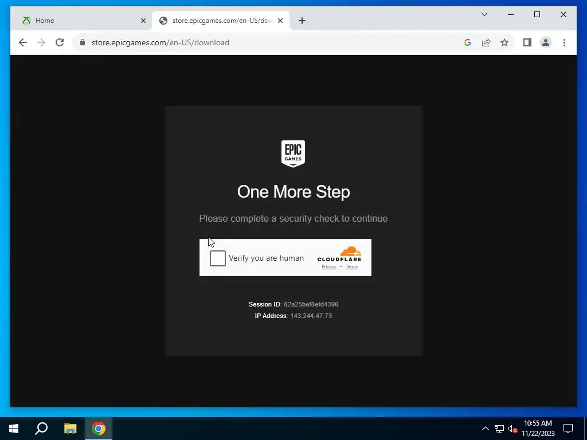Image resolution: width=587 pixels, height=440 pixels.
Task: Open the Chrome three-dot menu
Action: coord(564,42)
